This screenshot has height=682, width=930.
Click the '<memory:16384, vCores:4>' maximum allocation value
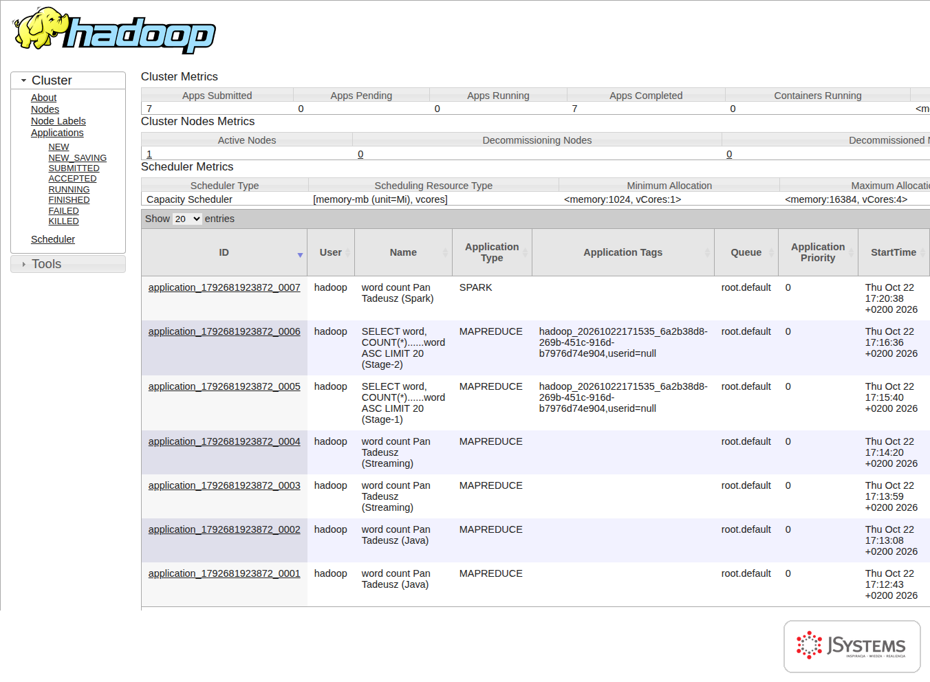pyautogui.click(x=846, y=199)
